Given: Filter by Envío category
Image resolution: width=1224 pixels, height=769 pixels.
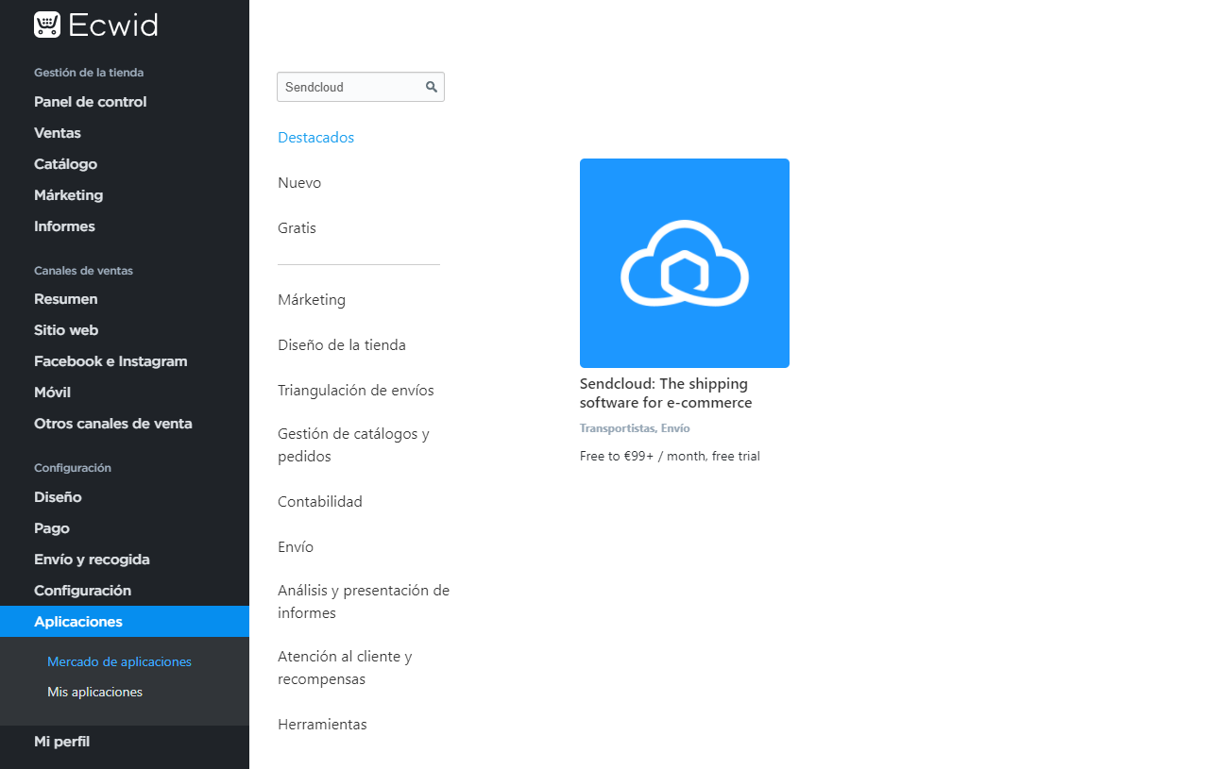Looking at the screenshot, I should point(296,547).
